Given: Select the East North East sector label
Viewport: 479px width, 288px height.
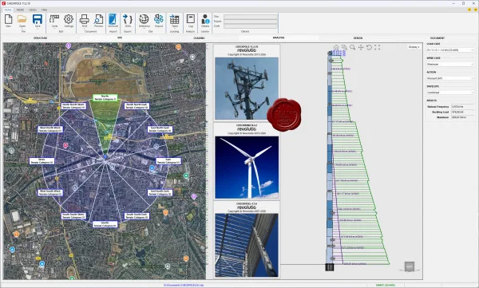Looking at the screenshot, I should [160, 129].
